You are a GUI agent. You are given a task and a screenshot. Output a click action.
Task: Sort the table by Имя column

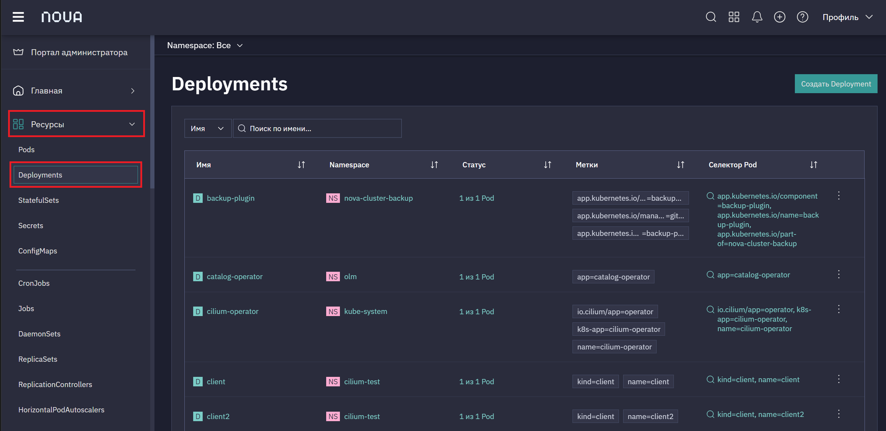(301, 165)
